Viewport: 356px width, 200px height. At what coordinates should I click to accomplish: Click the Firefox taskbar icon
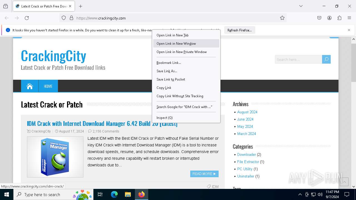(142, 194)
